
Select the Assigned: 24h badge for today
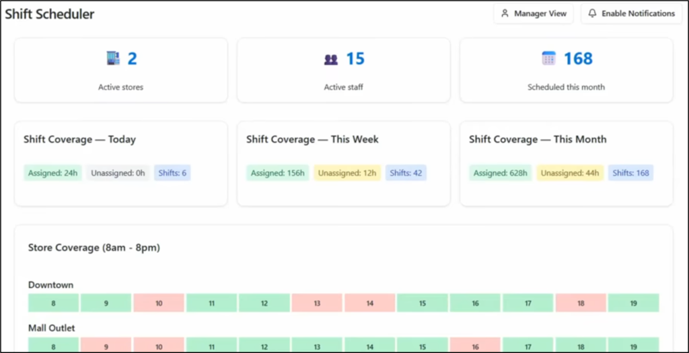(x=53, y=173)
